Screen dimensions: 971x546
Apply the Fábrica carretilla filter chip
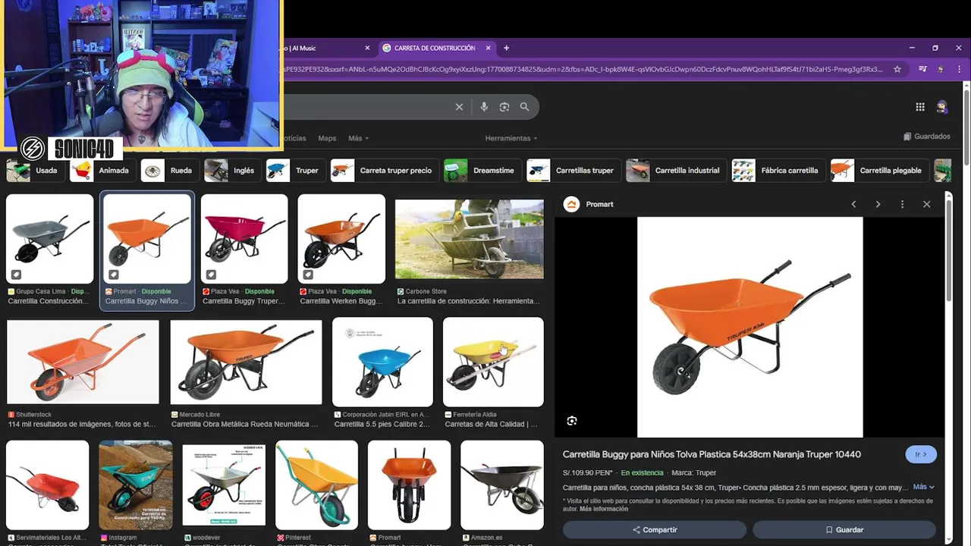778,171
